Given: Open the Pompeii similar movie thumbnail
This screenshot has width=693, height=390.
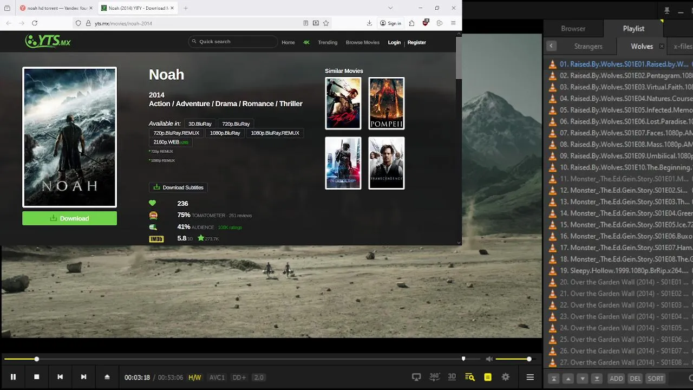Looking at the screenshot, I should 387,103.
